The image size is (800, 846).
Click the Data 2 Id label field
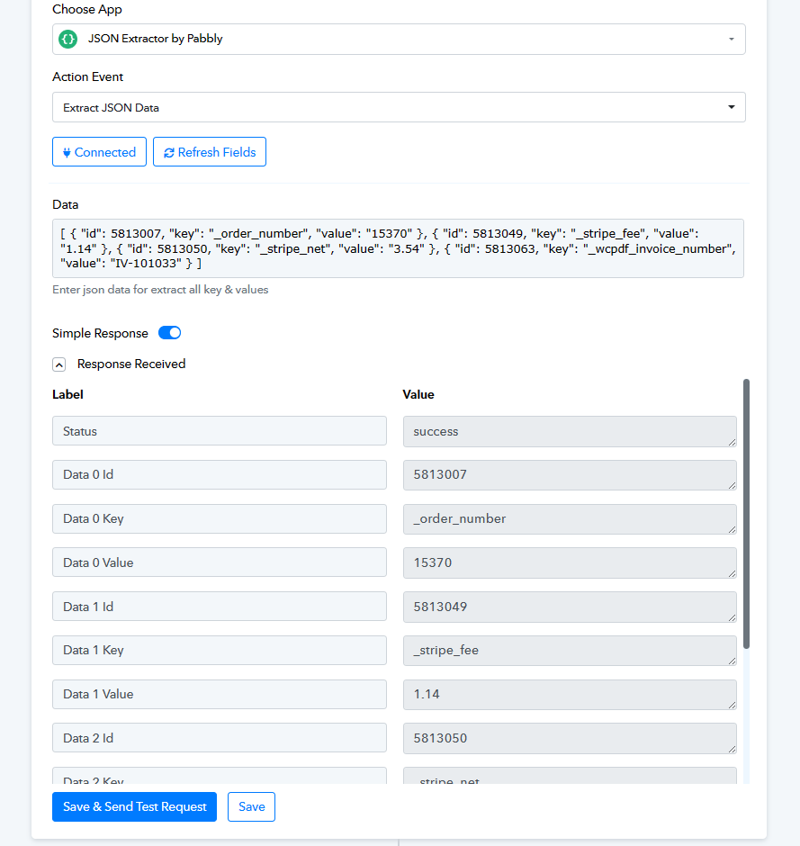pyautogui.click(x=220, y=738)
